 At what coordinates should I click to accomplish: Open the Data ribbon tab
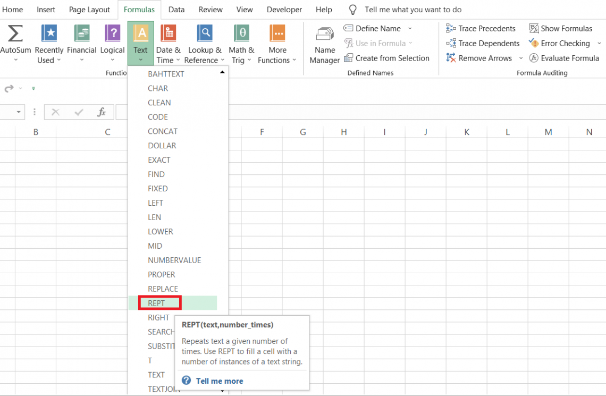tap(176, 10)
